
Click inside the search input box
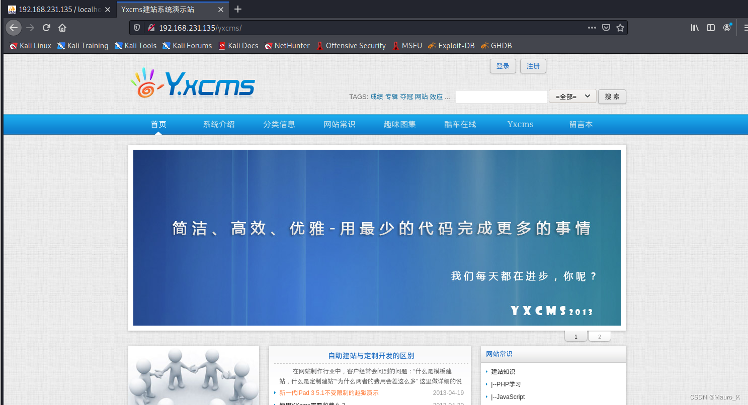point(501,96)
